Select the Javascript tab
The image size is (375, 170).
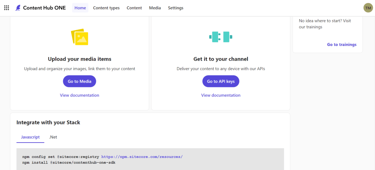click(x=30, y=137)
